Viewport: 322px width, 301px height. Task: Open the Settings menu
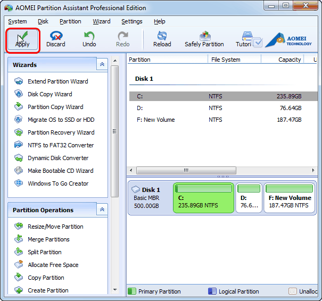tap(132, 21)
